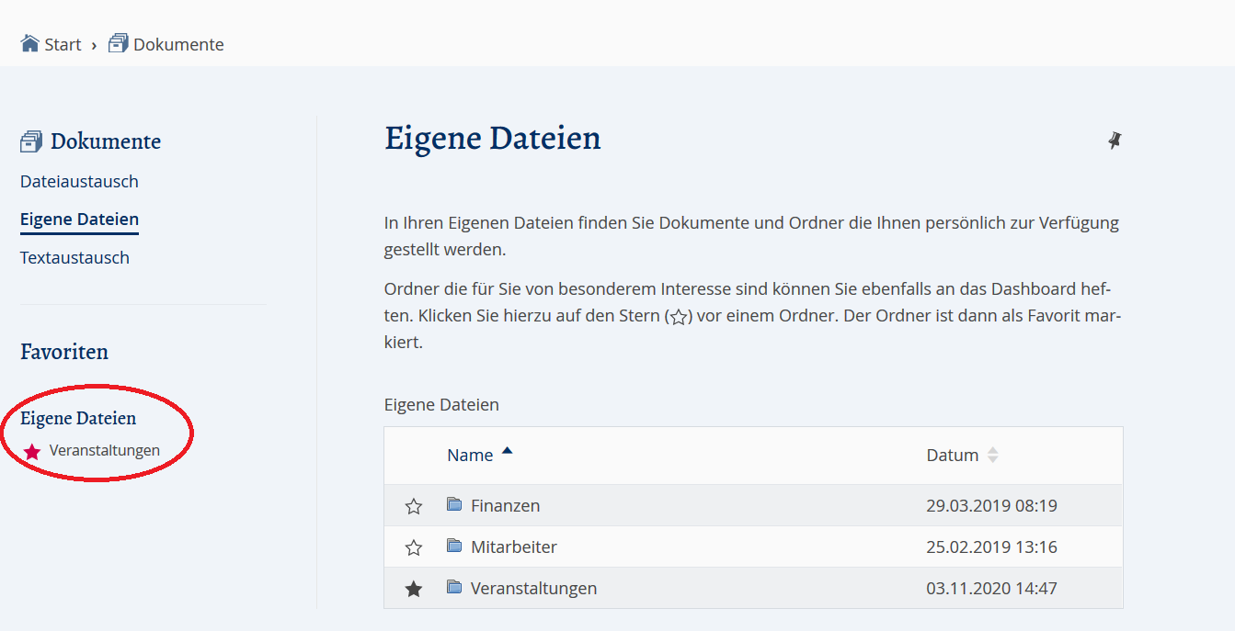Switch to the Dateiaustausch section
The image size is (1235, 631).
pos(79,181)
